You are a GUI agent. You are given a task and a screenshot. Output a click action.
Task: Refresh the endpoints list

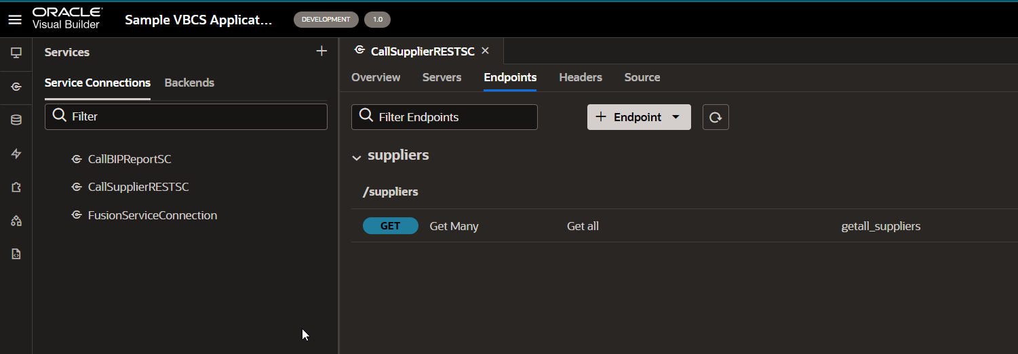tap(716, 117)
